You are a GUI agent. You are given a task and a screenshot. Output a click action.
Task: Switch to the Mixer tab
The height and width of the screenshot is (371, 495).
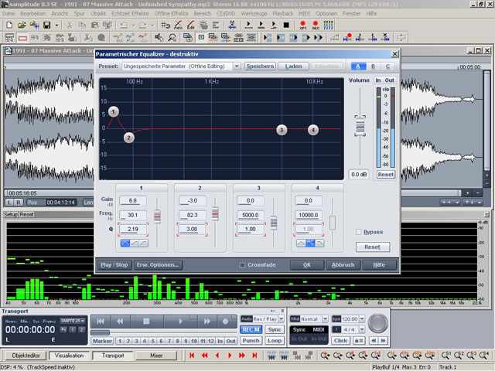155,356
